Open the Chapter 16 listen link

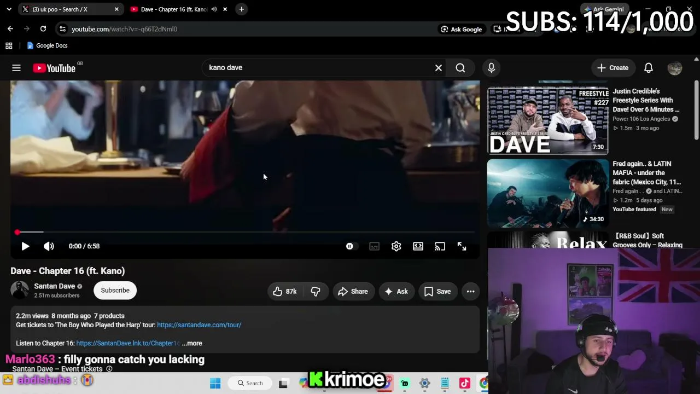[x=127, y=343]
